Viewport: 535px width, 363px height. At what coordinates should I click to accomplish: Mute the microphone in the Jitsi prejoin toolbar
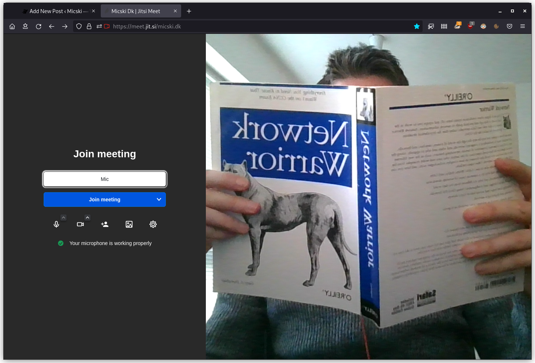click(x=56, y=224)
